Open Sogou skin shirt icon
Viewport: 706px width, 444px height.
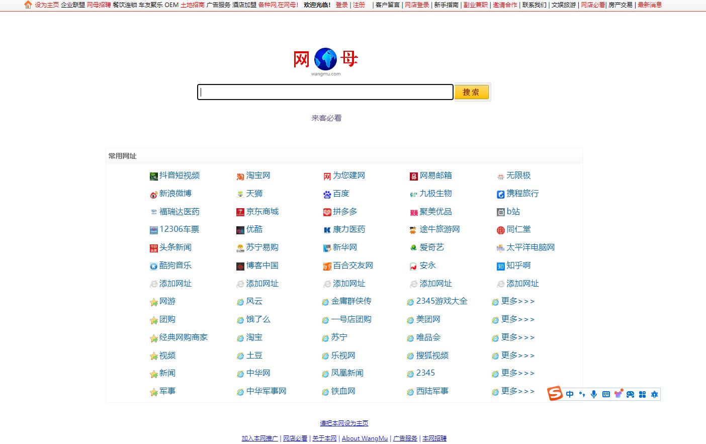pyautogui.click(x=618, y=394)
